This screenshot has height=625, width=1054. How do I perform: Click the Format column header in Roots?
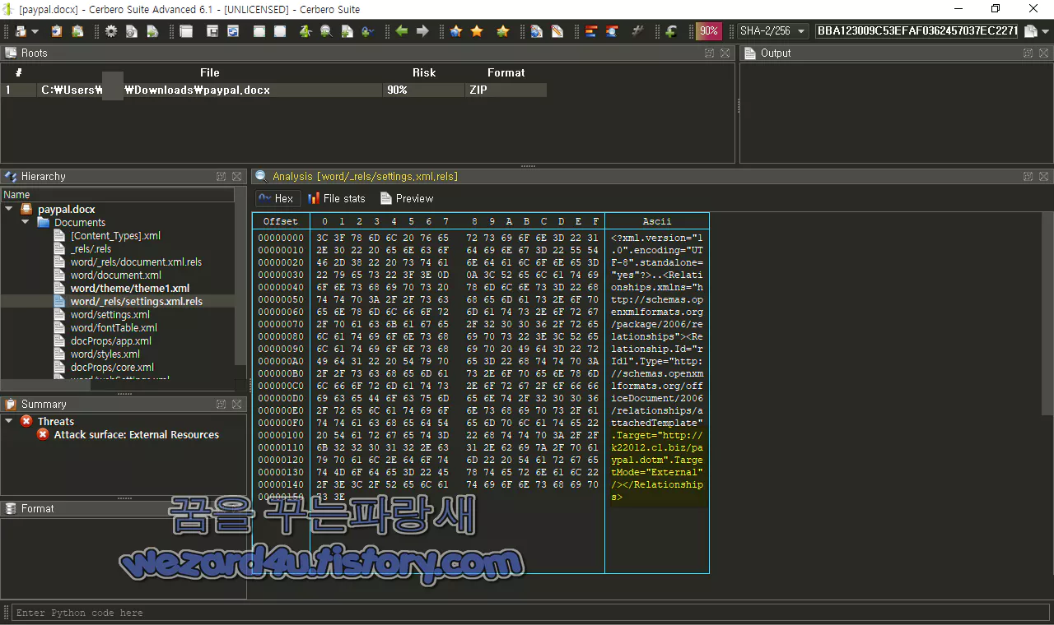[x=506, y=72]
